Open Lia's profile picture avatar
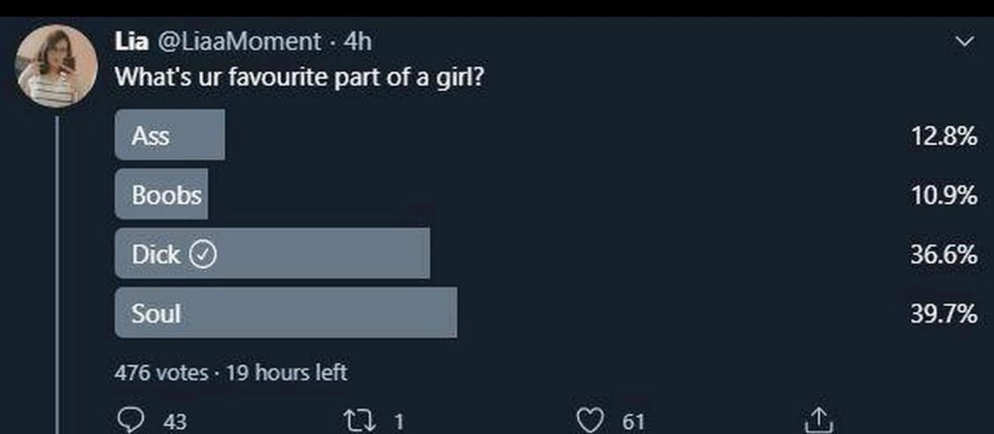Viewport: 994px width, 434px height. tap(57, 66)
